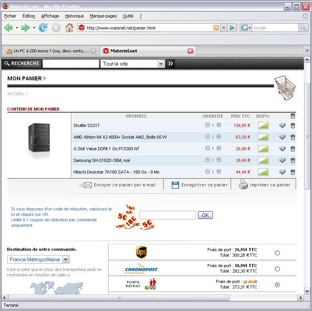Open the Shuttle SS21T product link

(86, 125)
